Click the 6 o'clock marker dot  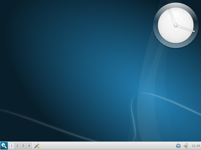coord(176,40)
